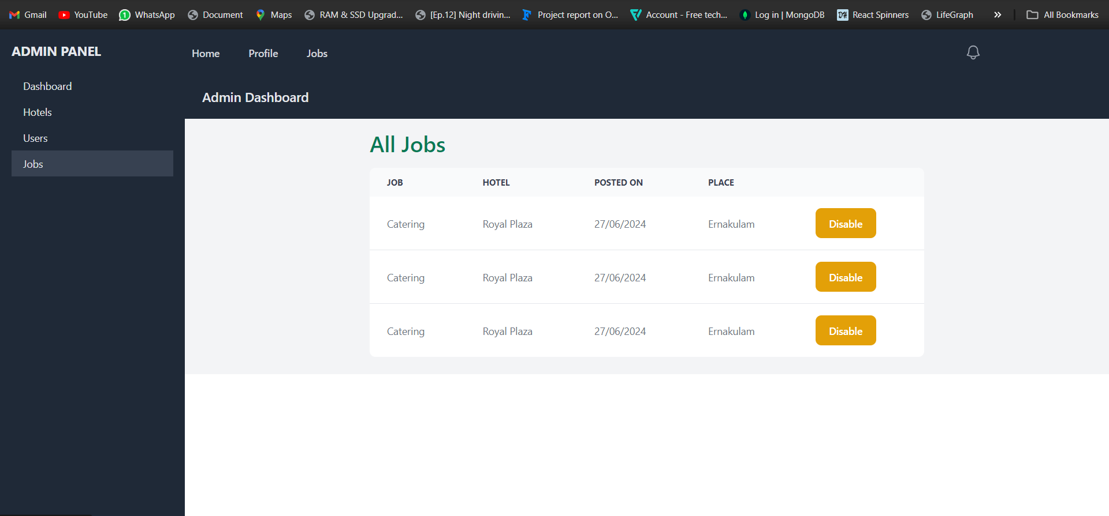Click Ernakulam in the first row
Viewport: 1109px width, 516px height.
tap(731, 224)
